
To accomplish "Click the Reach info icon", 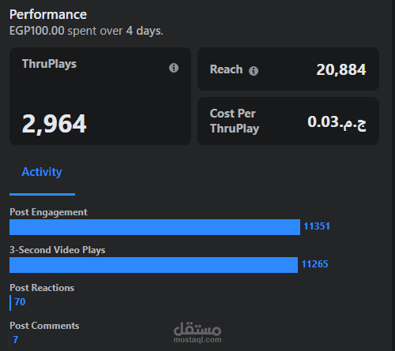I will 254,71.
